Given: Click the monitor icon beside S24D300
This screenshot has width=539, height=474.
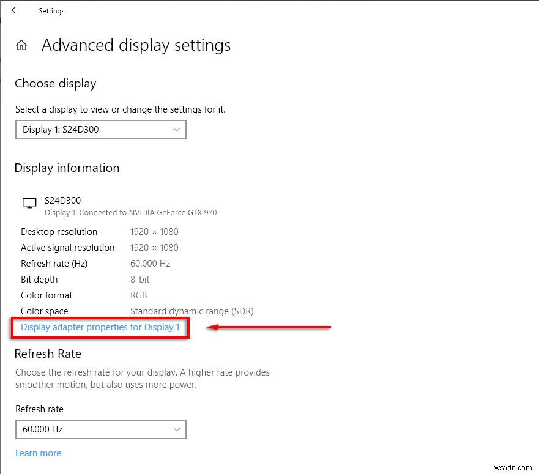Looking at the screenshot, I should (29, 204).
